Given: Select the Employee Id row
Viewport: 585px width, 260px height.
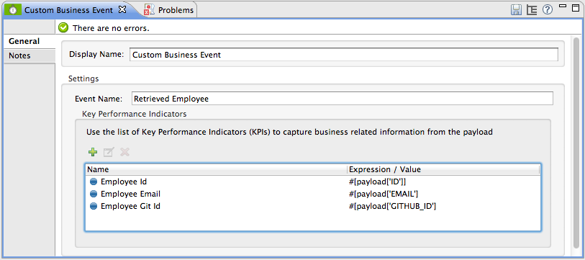Looking at the screenshot, I should coord(312,182).
